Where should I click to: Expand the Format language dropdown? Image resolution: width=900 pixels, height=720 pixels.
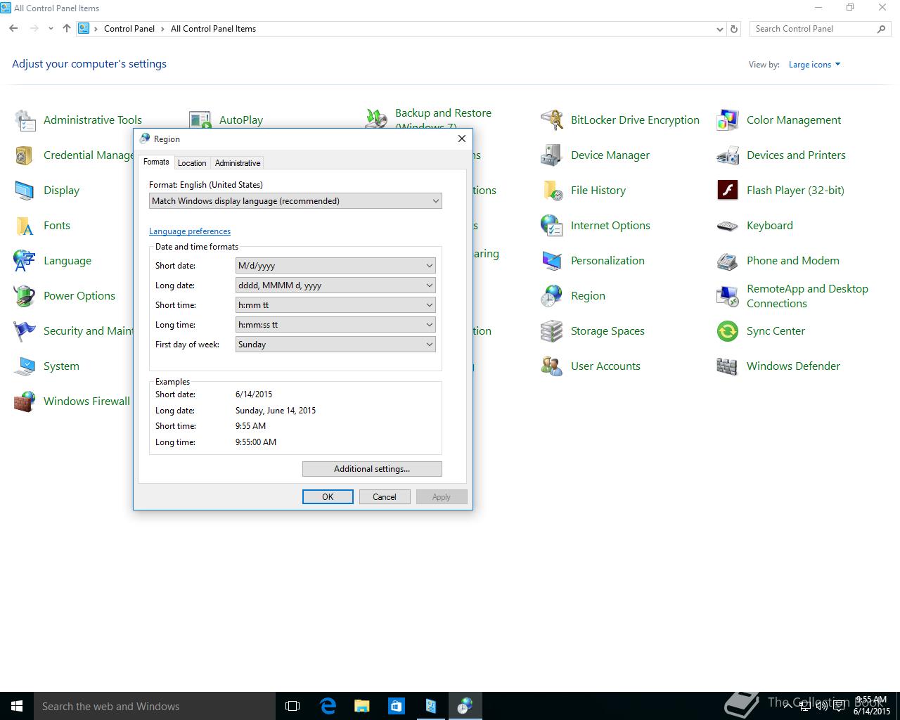point(295,201)
